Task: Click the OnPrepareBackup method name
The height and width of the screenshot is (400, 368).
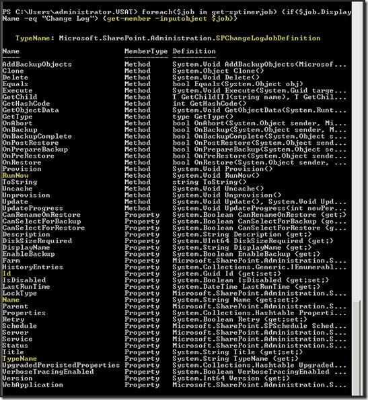Action: point(35,149)
